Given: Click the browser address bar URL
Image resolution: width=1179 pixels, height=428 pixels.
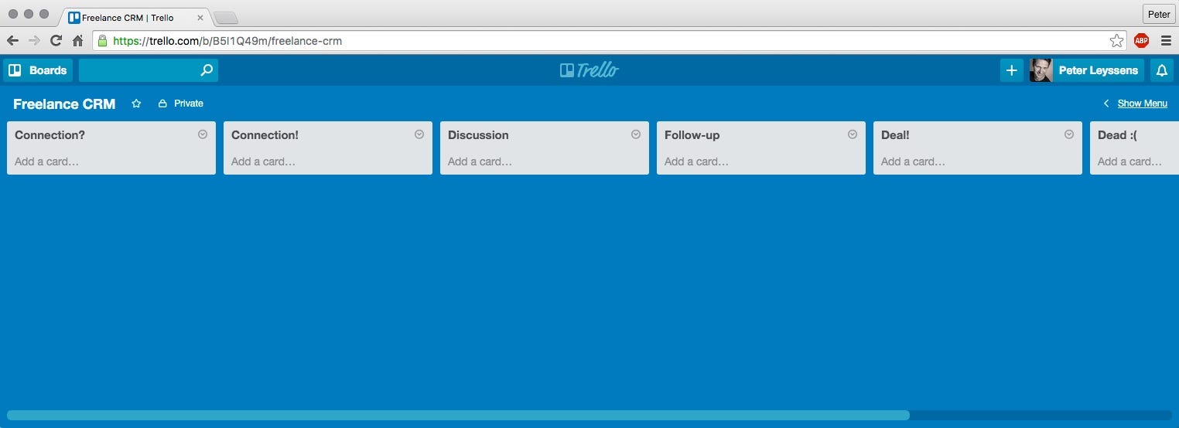Looking at the screenshot, I should tap(227, 41).
